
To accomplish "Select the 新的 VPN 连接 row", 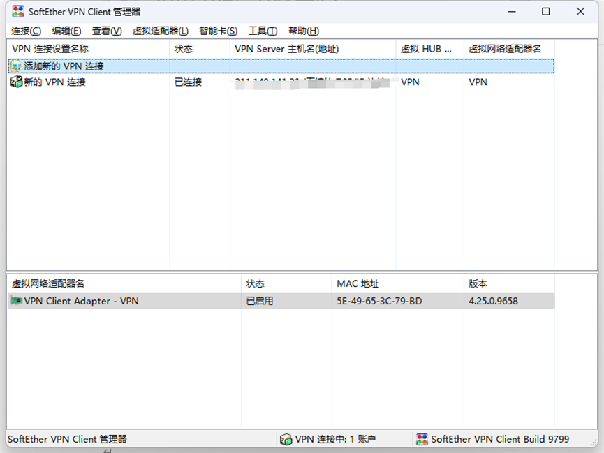I will point(281,82).
